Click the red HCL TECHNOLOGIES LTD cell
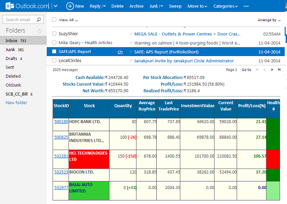Viewport: 287px width, 204px height. [89, 159]
